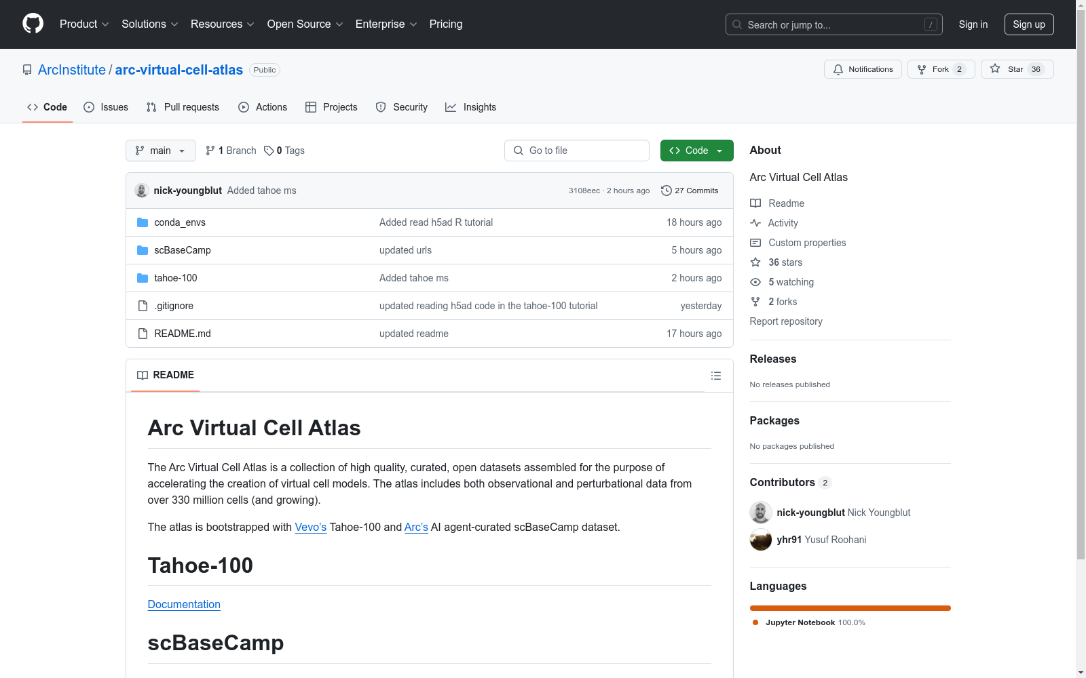
Task: Switch to the Issues tab
Action: pos(106,107)
